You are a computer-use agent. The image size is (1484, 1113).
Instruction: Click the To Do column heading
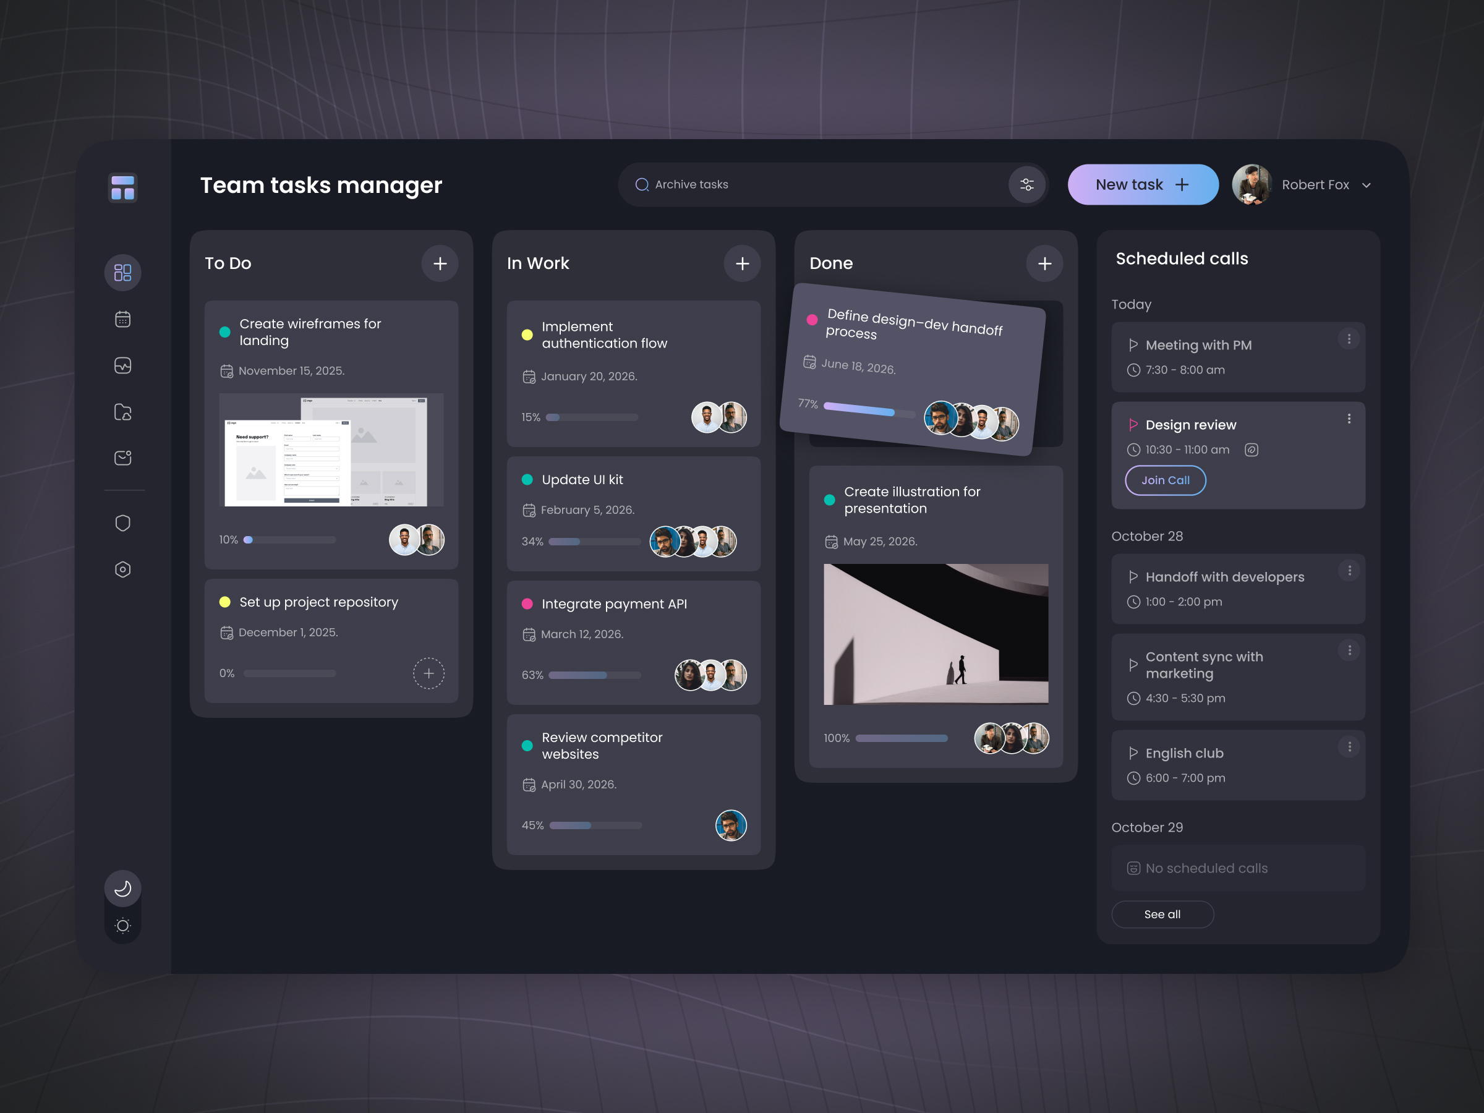point(228,263)
